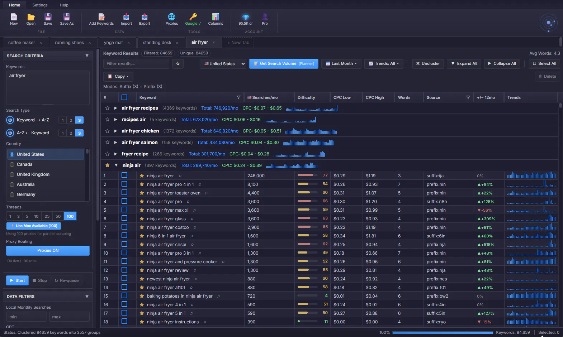Start the keyword search
The image size is (563, 337).
[x=17, y=280]
